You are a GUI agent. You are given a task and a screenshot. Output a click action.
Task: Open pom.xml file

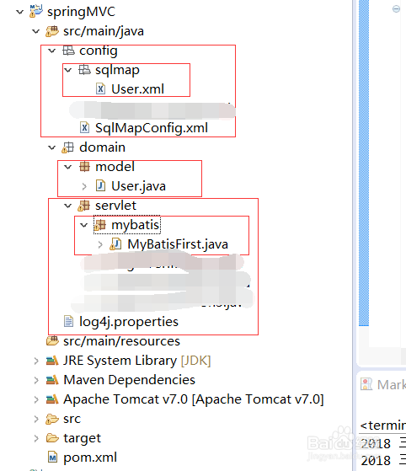(90, 458)
